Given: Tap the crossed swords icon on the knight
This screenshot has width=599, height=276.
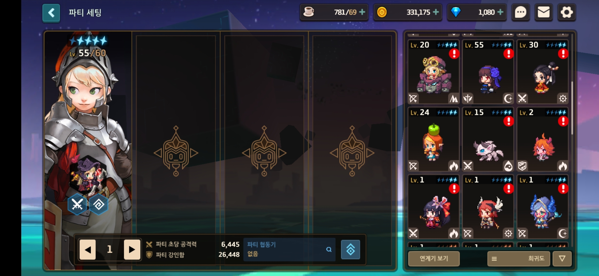Looking at the screenshot, I should coord(77,204).
